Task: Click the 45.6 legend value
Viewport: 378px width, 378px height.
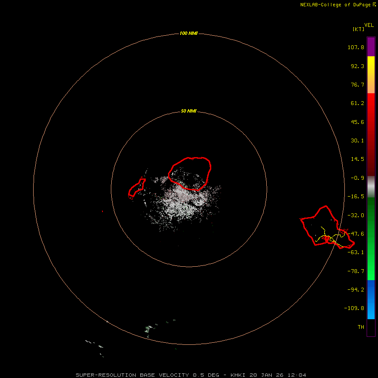Action: tap(357, 122)
